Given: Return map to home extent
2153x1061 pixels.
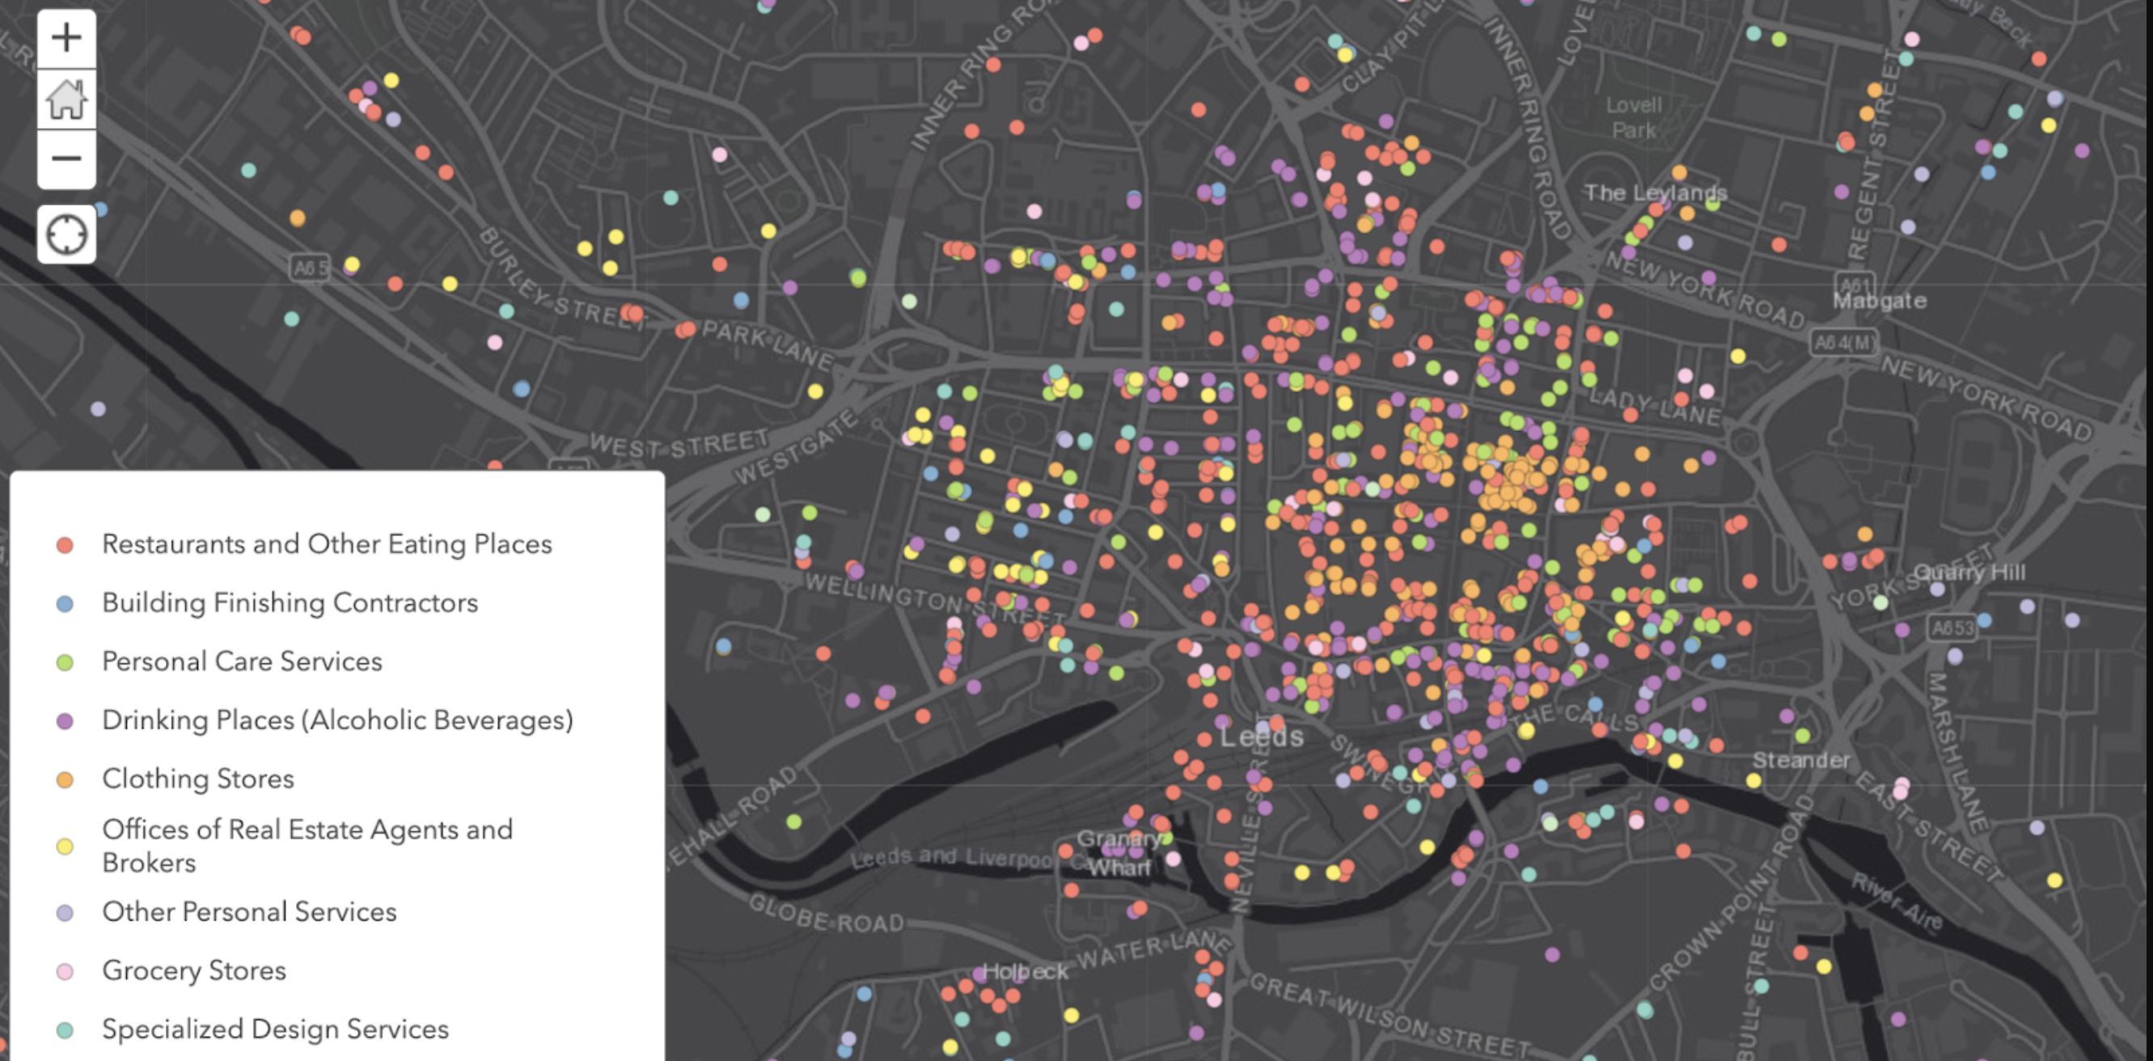Looking at the screenshot, I should 66,99.
